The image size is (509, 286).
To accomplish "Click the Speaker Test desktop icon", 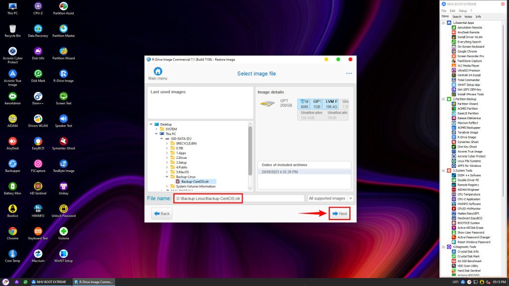I will (x=64, y=121).
